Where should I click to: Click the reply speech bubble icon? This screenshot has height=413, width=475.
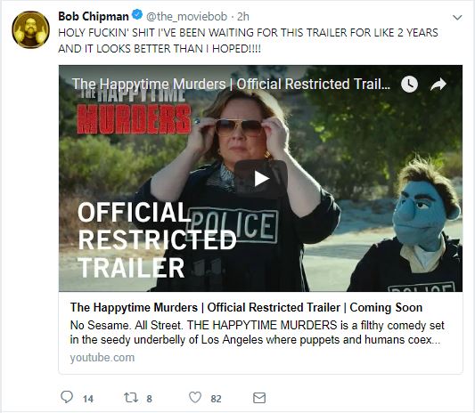pos(67,397)
